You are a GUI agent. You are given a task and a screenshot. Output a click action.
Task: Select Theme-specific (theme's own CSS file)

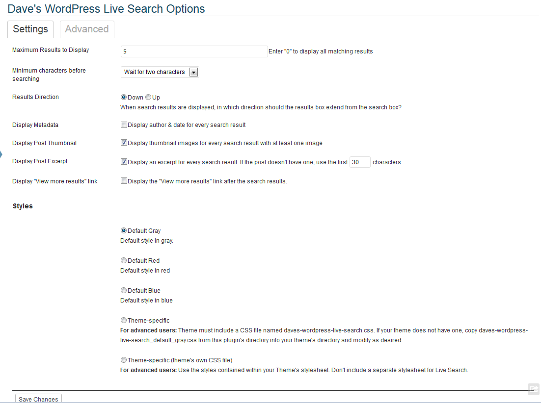124,360
